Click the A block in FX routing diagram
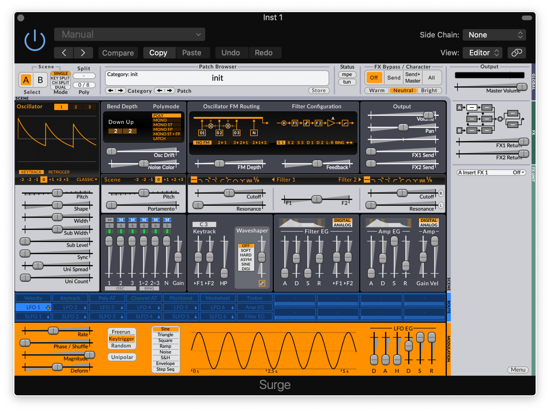Image resolution: width=550 pixels, height=412 pixels. 459,107
